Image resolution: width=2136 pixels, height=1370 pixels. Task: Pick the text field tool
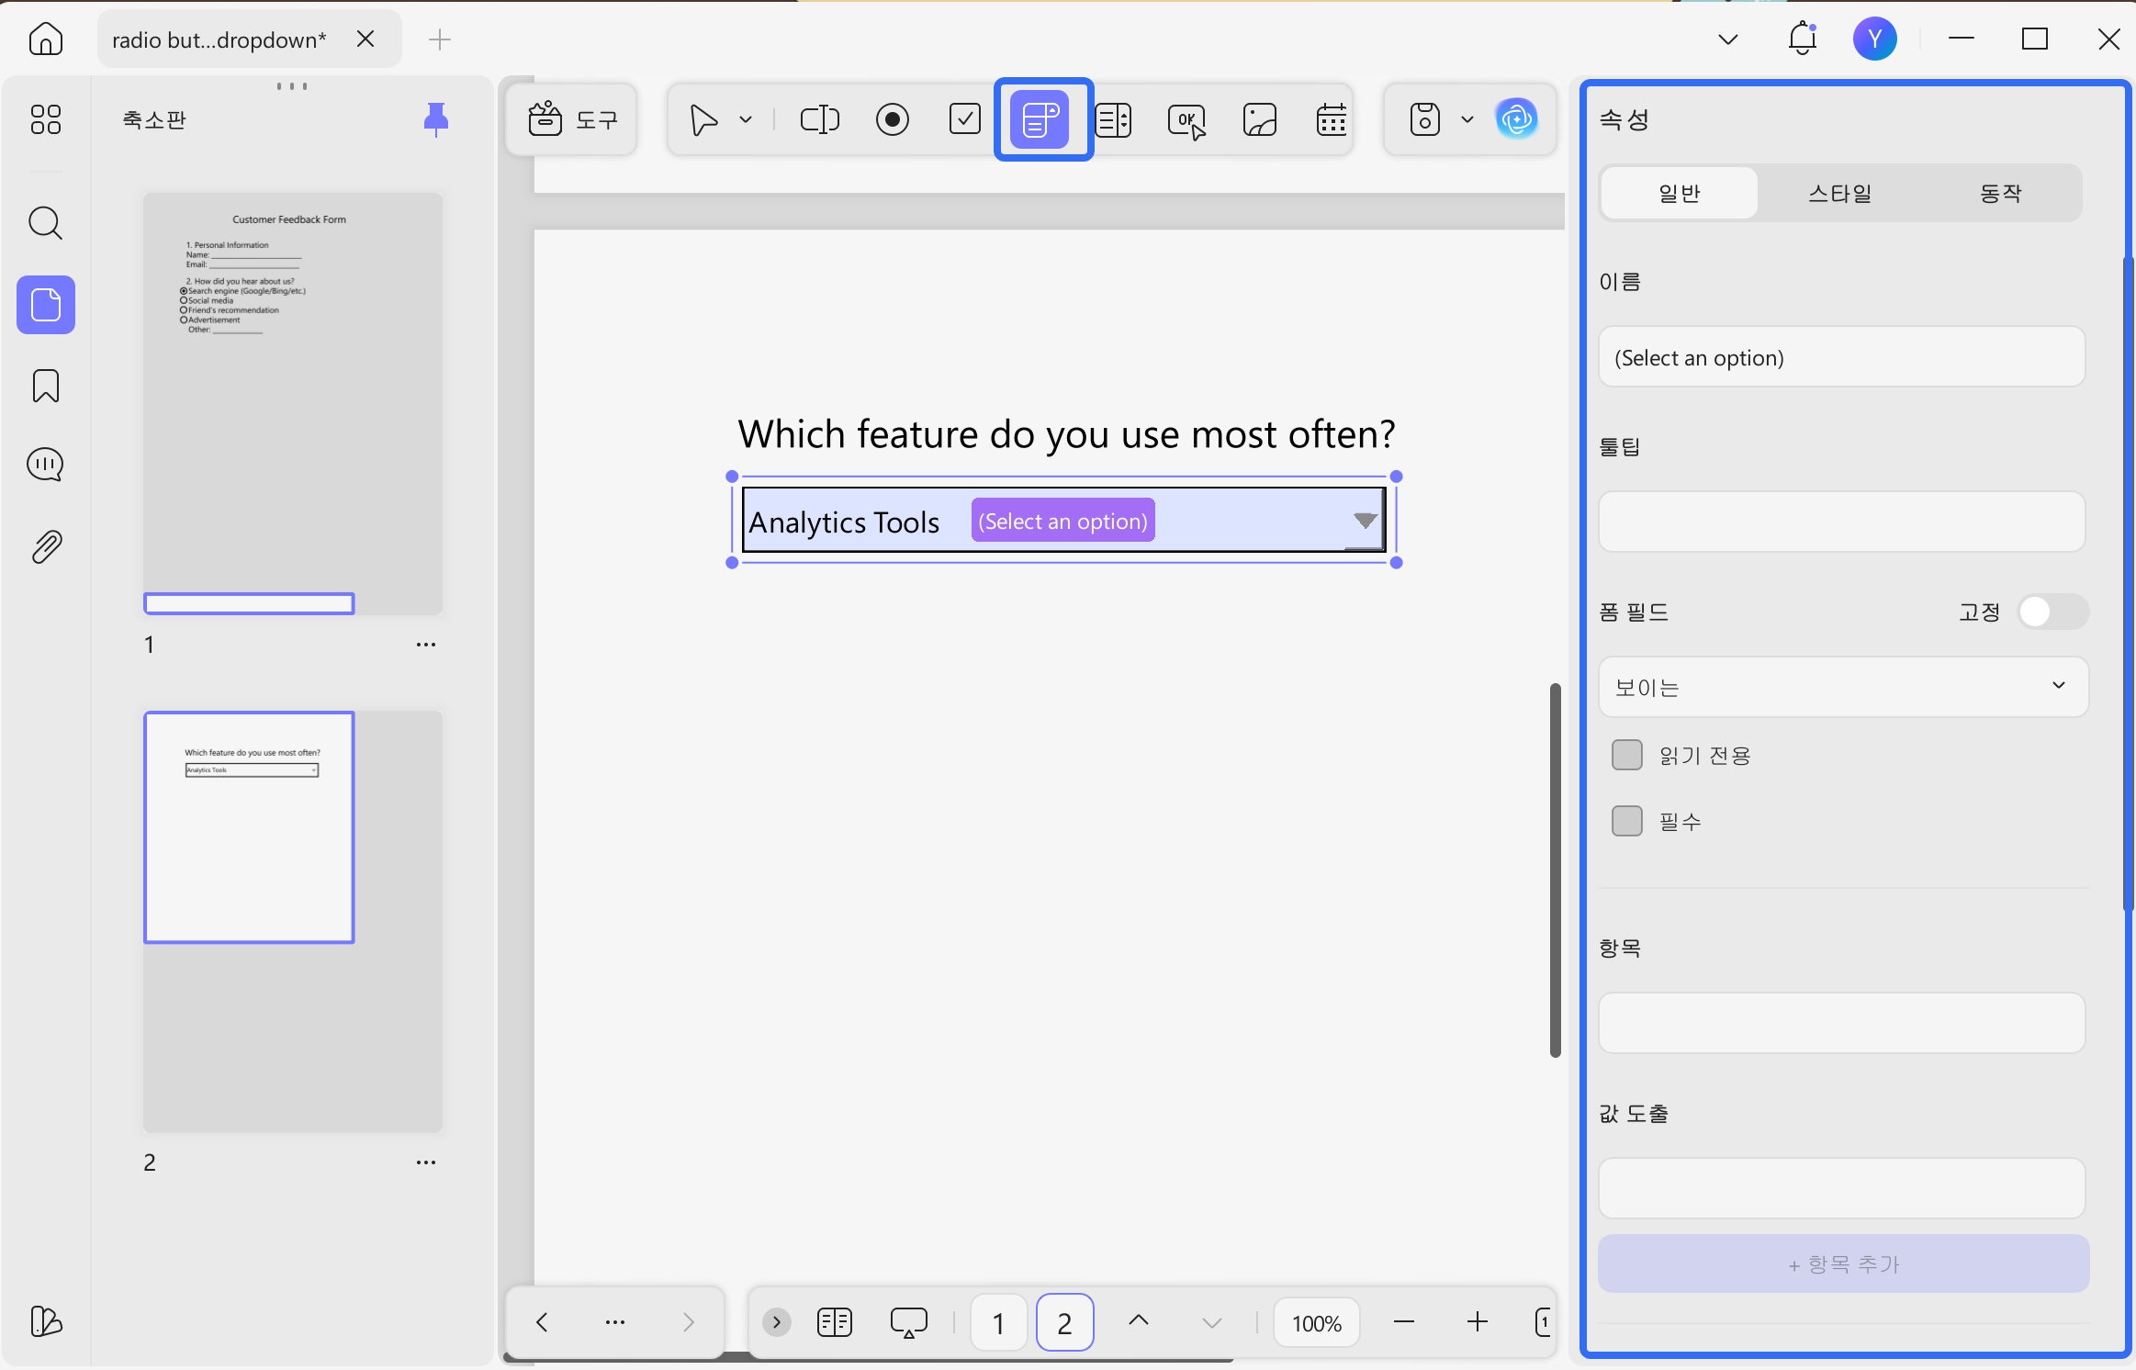point(820,119)
